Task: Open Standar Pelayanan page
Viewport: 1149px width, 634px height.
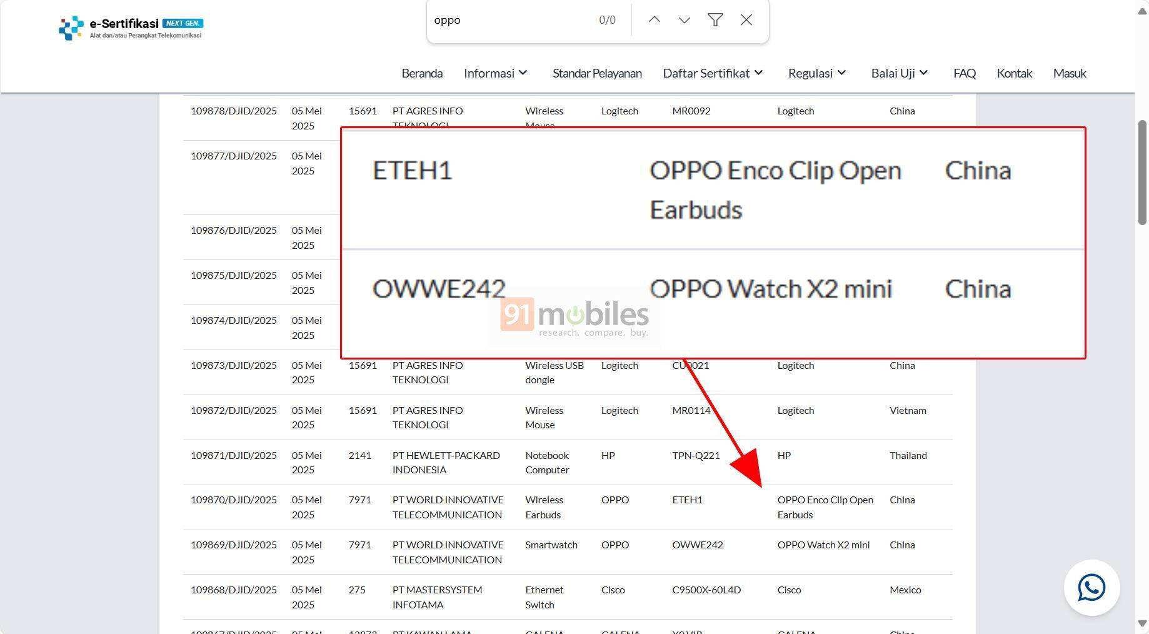Action: click(x=597, y=73)
